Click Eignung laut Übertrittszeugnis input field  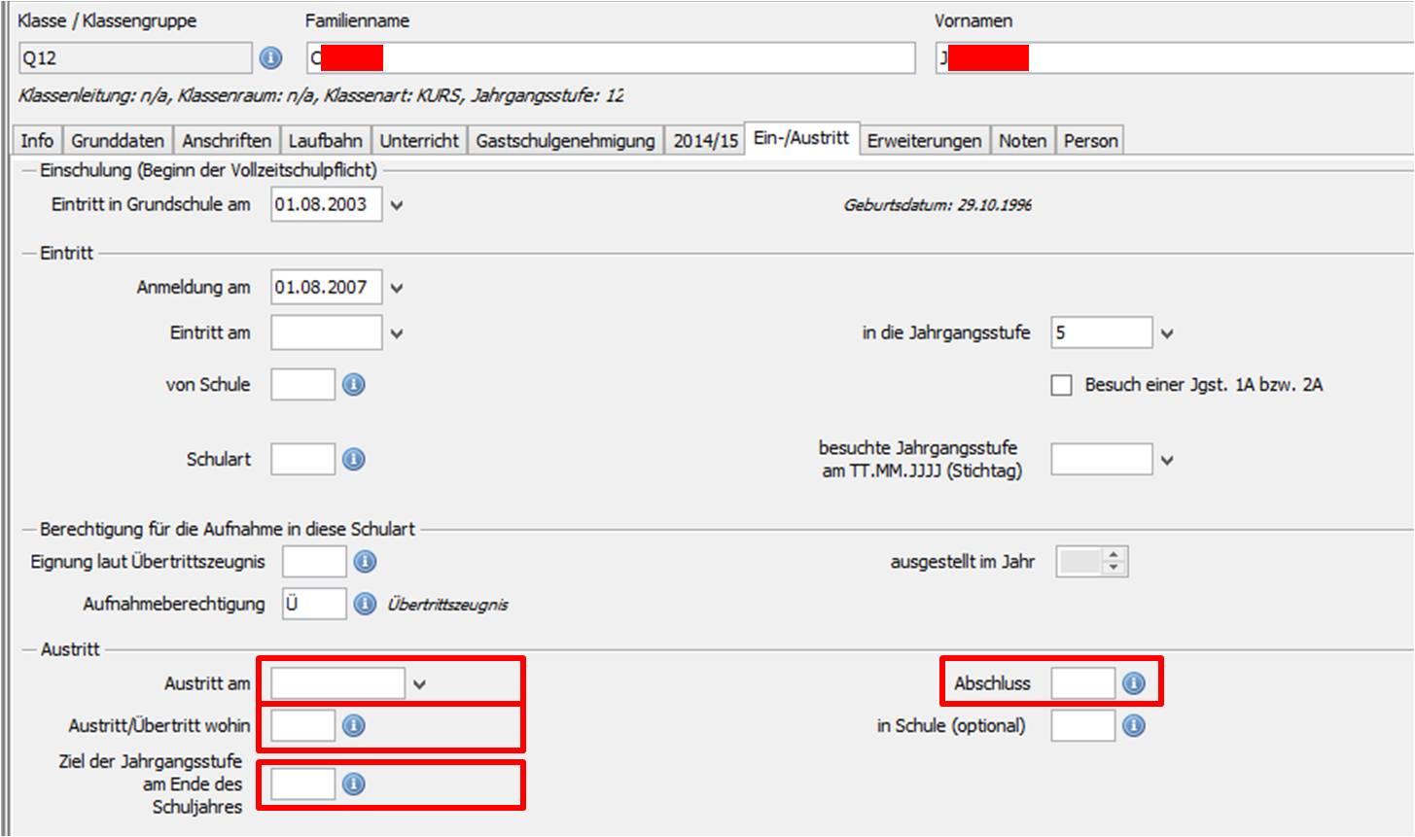314,562
